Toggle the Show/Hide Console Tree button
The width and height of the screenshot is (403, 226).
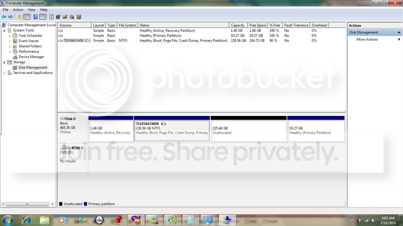coord(27,17)
